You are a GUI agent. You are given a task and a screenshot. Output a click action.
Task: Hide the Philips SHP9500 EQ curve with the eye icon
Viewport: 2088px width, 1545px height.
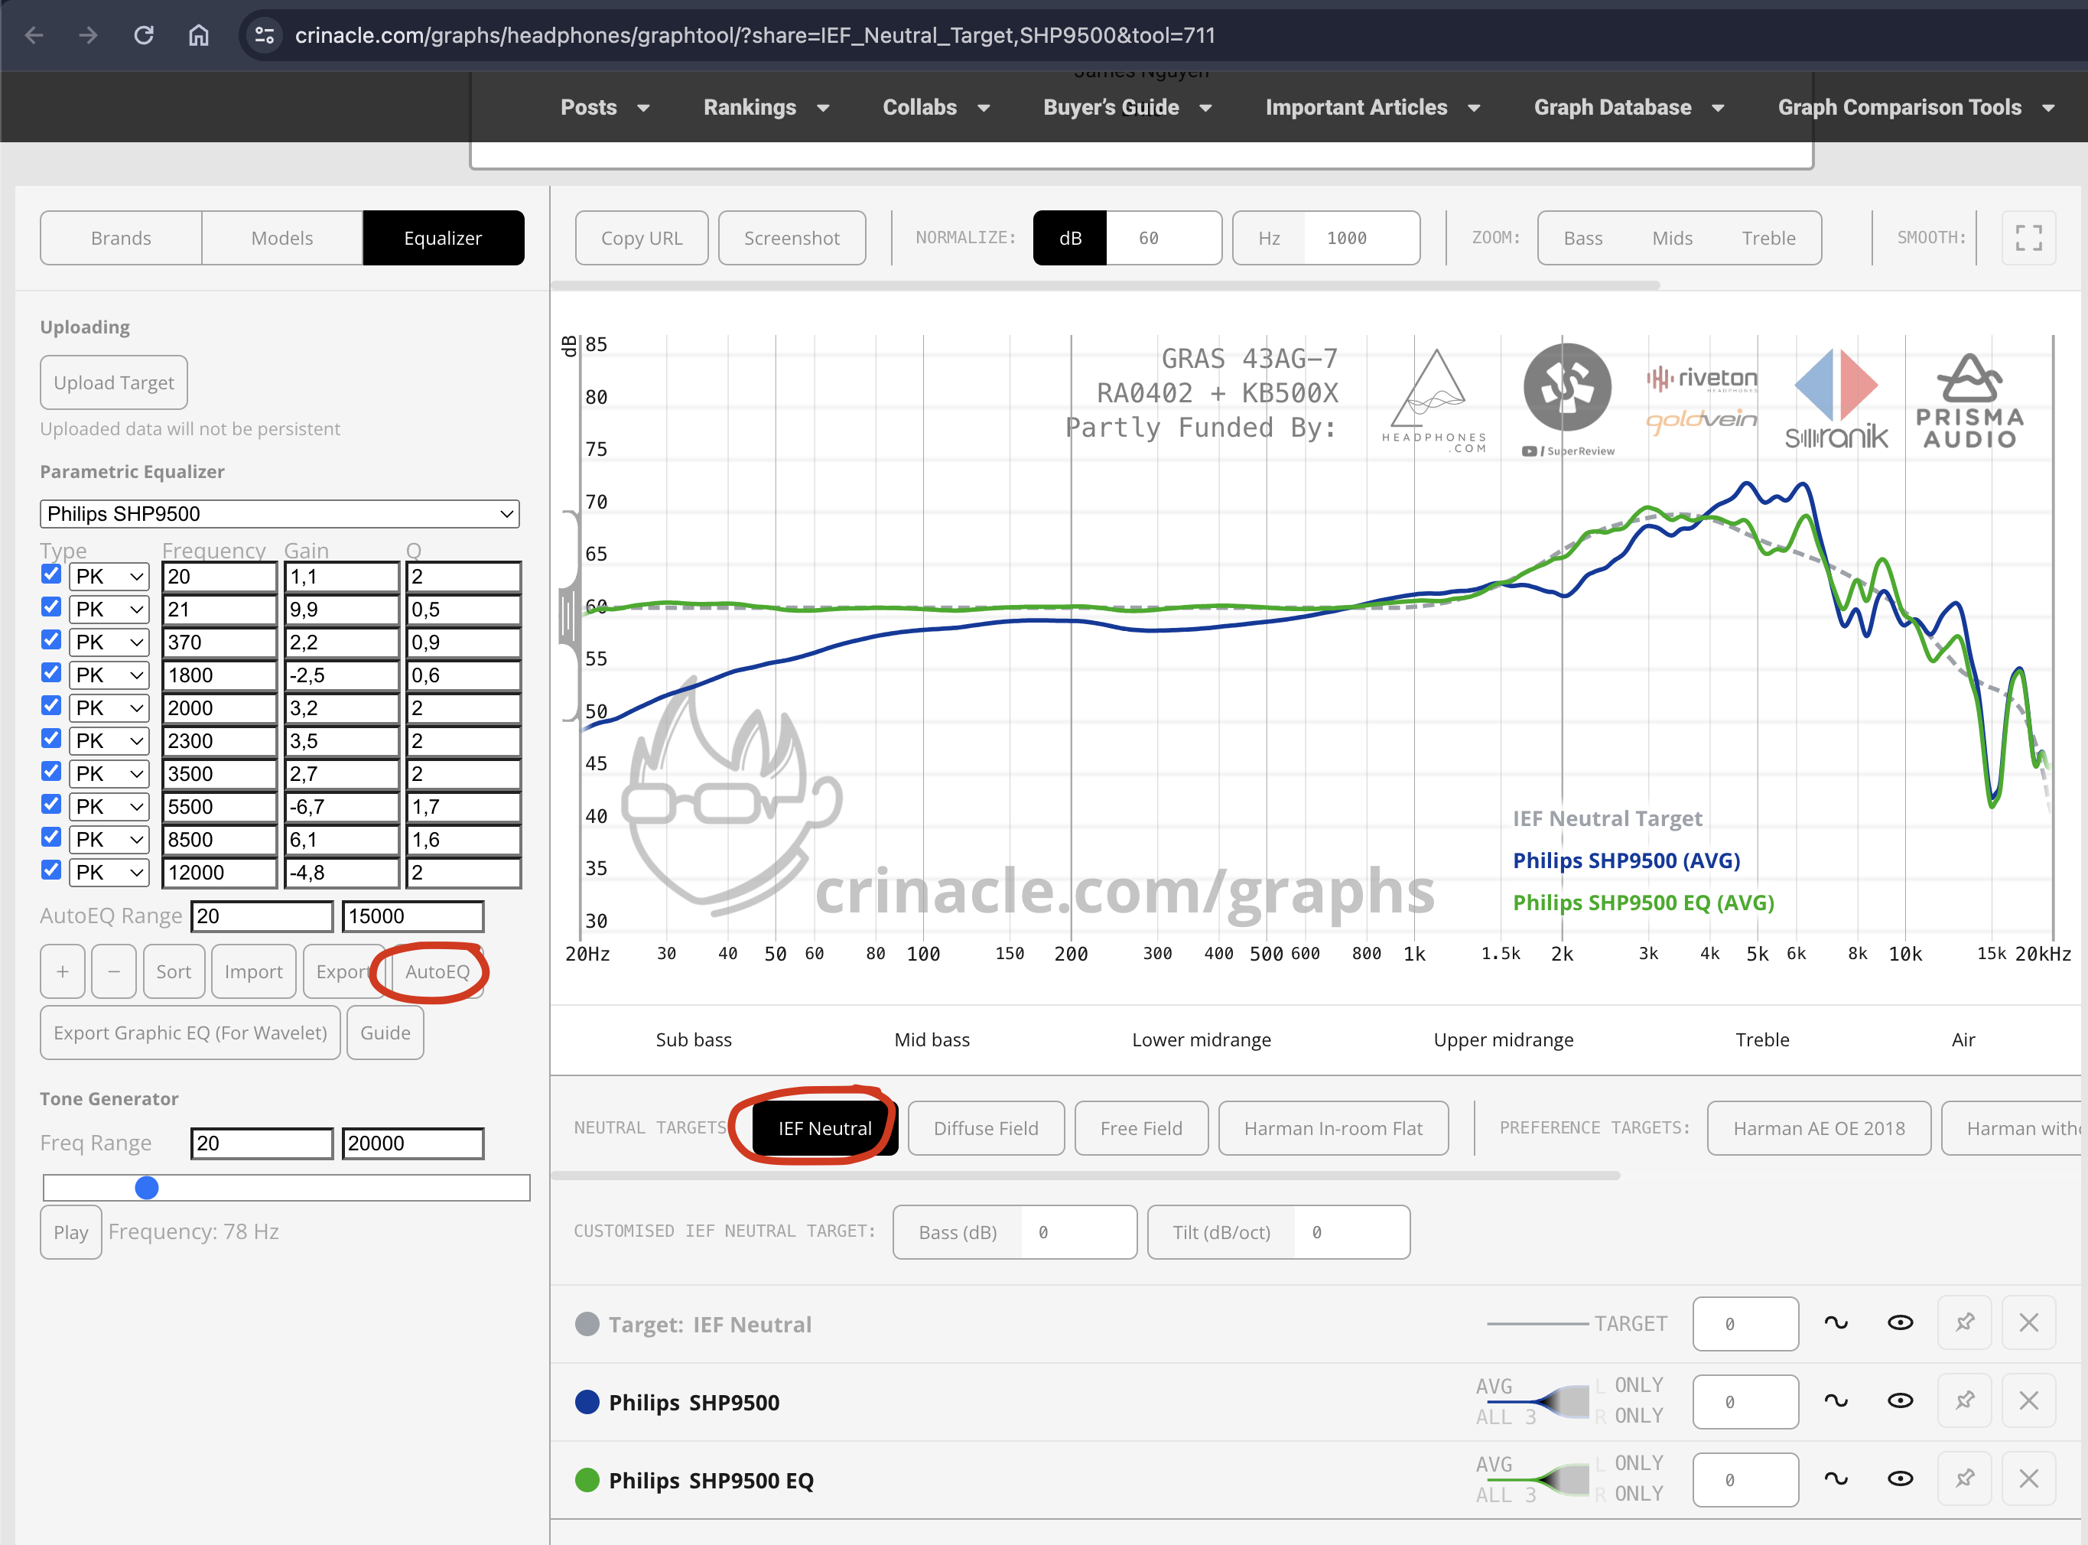tap(1900, 1479)
